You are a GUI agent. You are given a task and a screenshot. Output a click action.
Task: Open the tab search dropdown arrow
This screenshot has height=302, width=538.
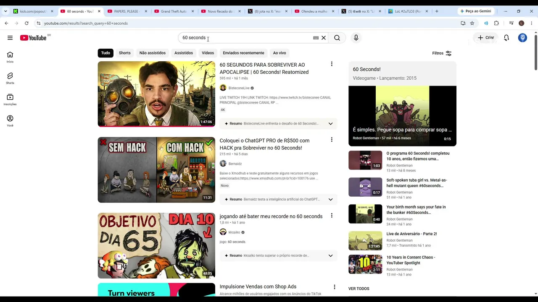coord(5,11)
